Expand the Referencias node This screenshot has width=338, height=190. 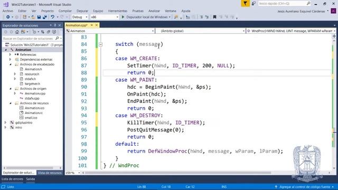pyautogui.click(x=10, y=54)
